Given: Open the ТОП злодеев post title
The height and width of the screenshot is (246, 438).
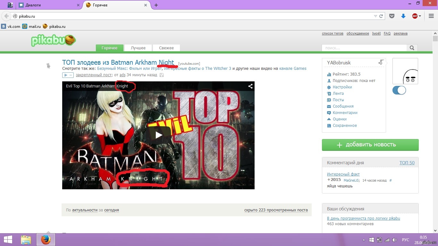Looking at the screenshot, I should [x=118, y=62].
